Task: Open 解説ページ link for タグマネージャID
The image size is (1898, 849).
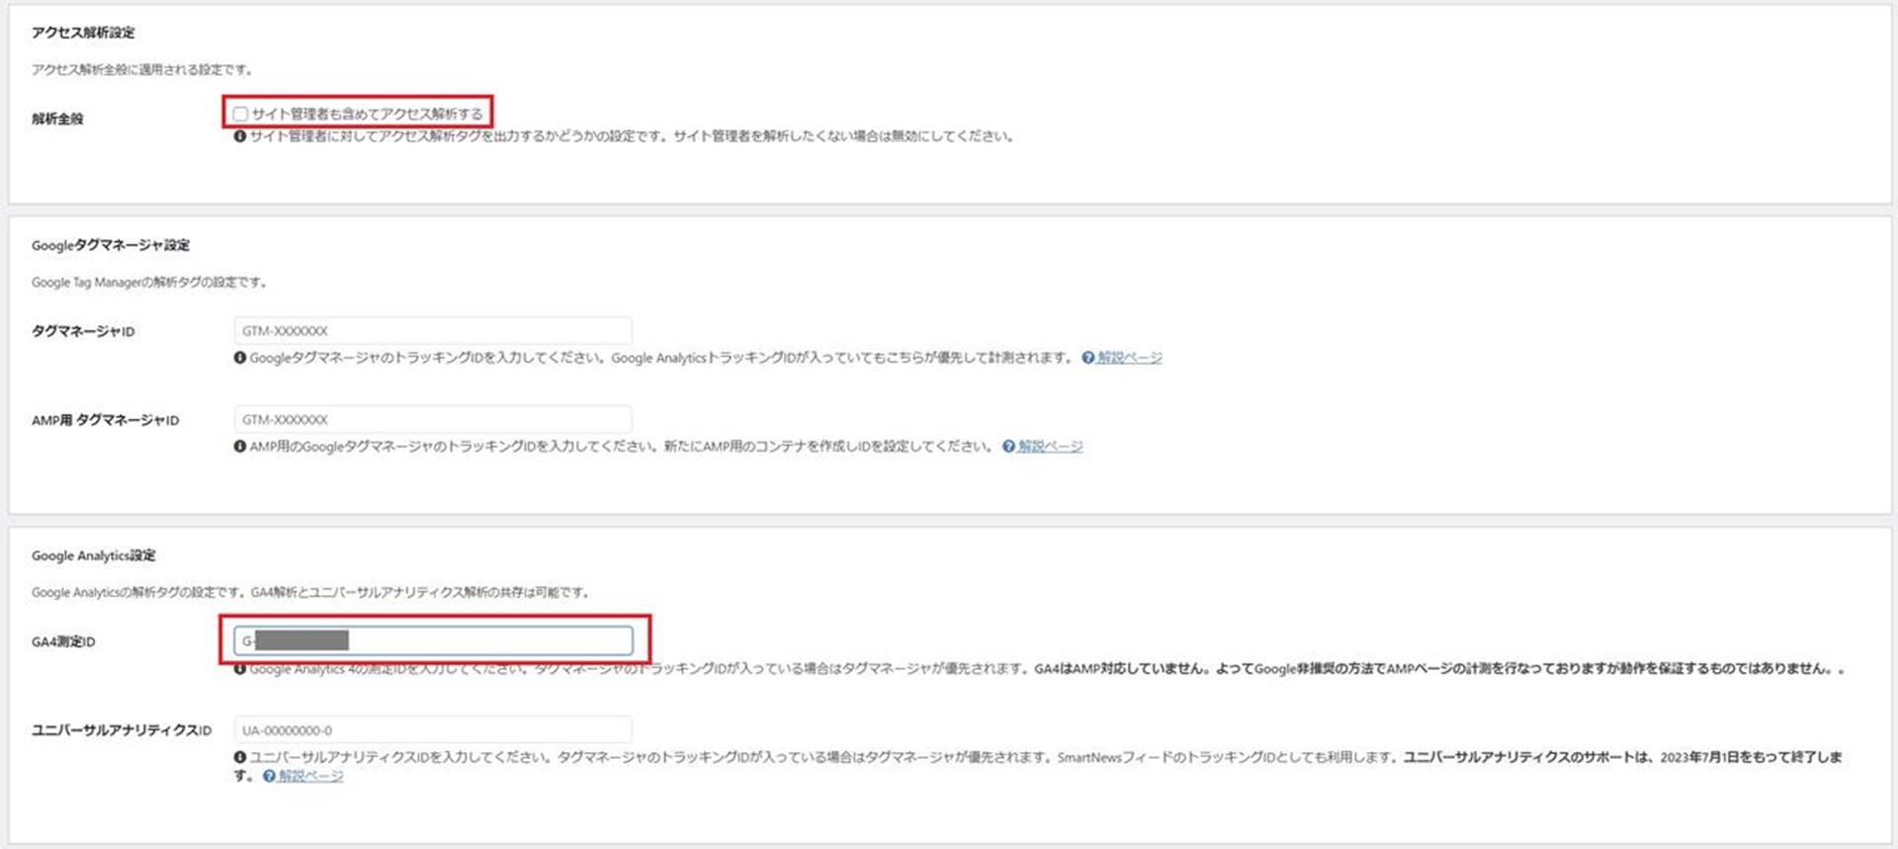Action: [x=1130, y=358]
